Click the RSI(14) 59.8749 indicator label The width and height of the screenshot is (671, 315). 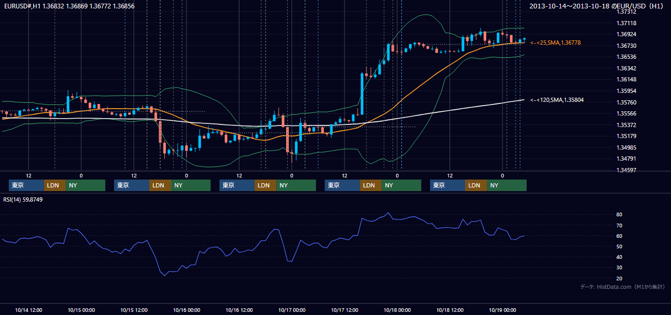23,199
